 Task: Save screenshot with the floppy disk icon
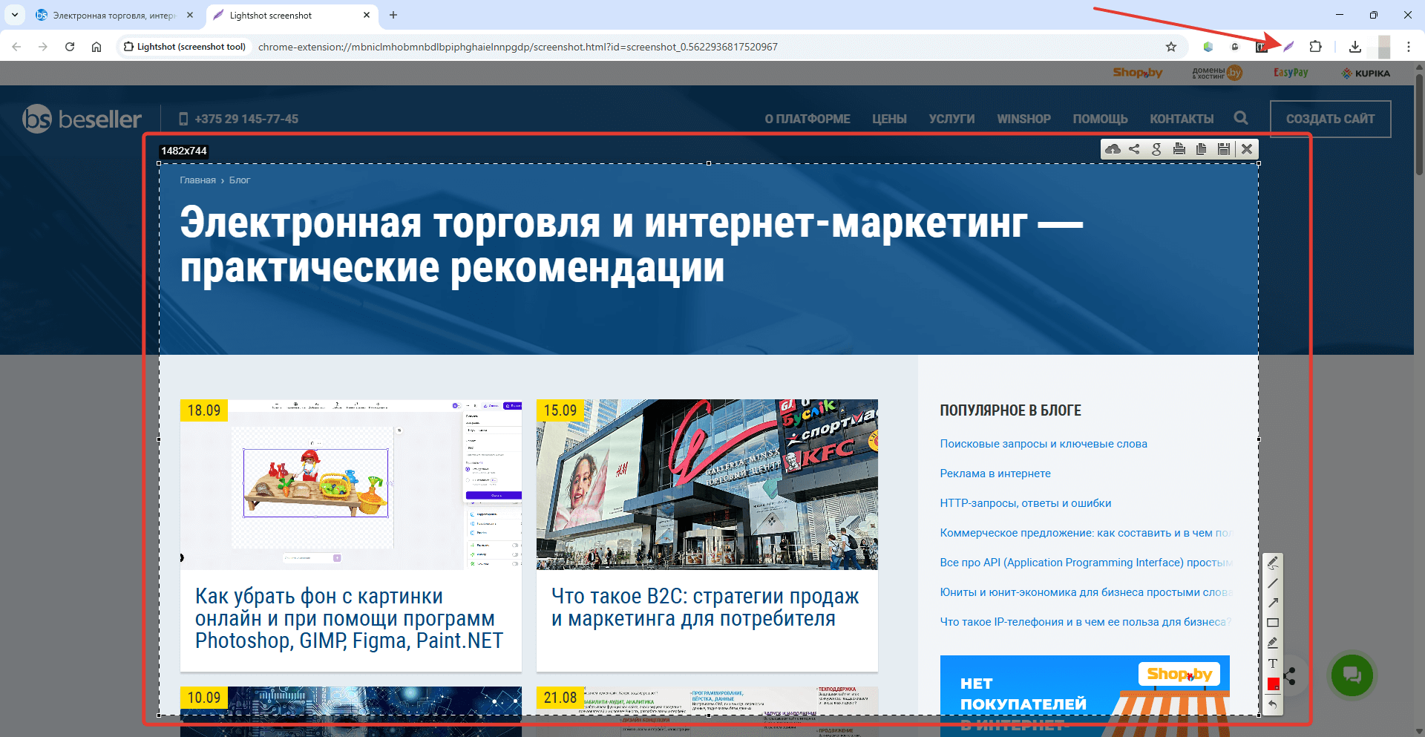[x=1224, y=149]
